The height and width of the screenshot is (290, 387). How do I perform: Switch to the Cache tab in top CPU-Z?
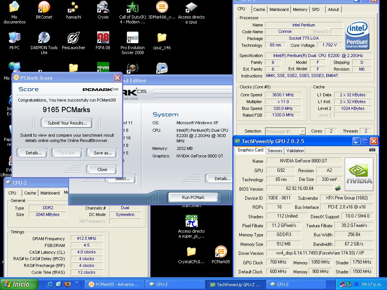tap(259, 9)
